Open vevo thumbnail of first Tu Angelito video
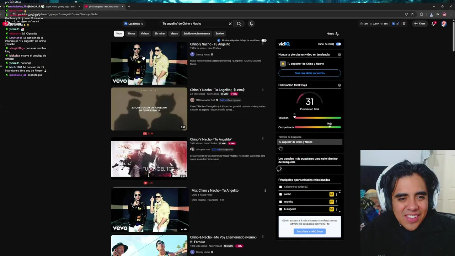 (149, 63)
